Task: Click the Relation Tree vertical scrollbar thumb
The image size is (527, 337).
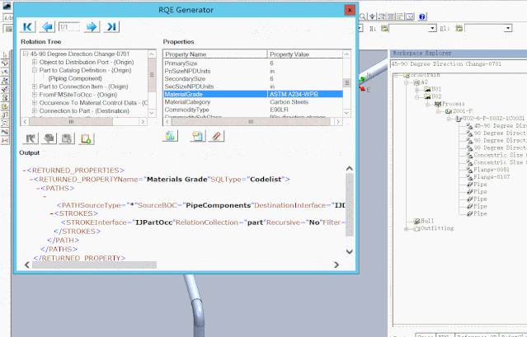Action: pyautogui.click(x=152, y=75)
